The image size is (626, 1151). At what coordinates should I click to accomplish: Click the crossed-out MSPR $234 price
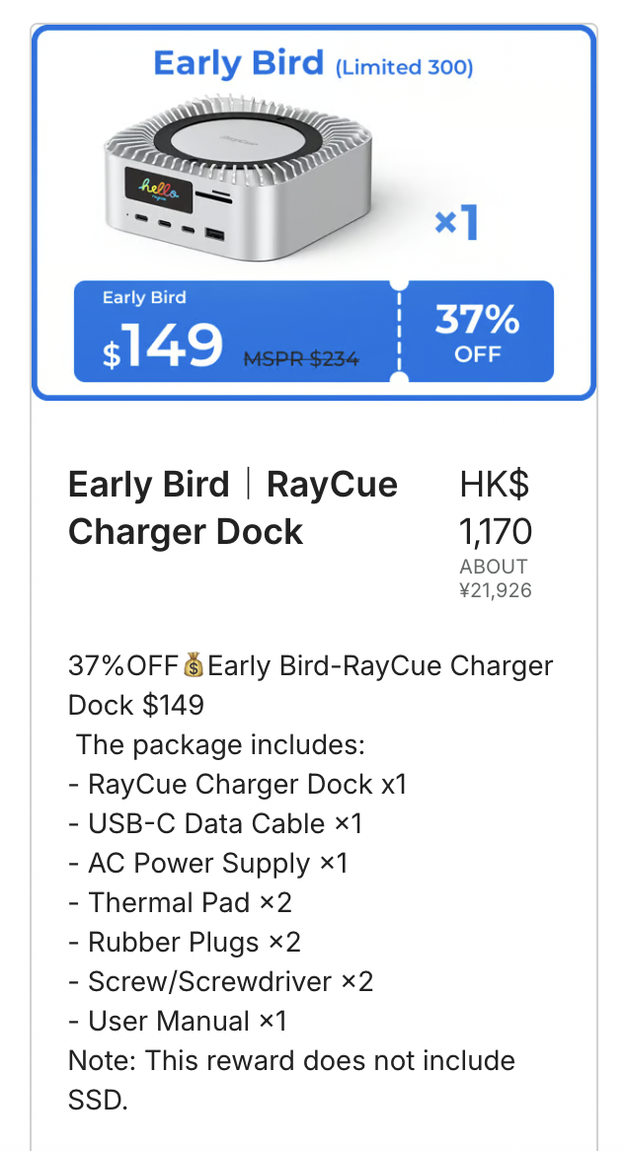pos(301,359)
